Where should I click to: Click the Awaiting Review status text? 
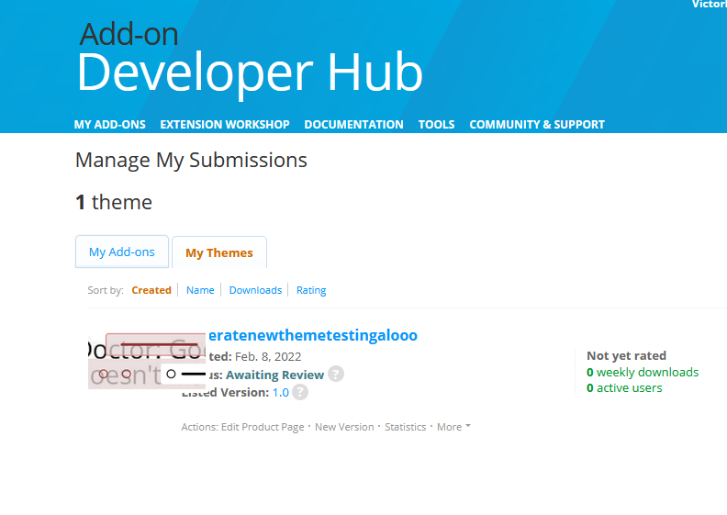[x=274, y=375]
